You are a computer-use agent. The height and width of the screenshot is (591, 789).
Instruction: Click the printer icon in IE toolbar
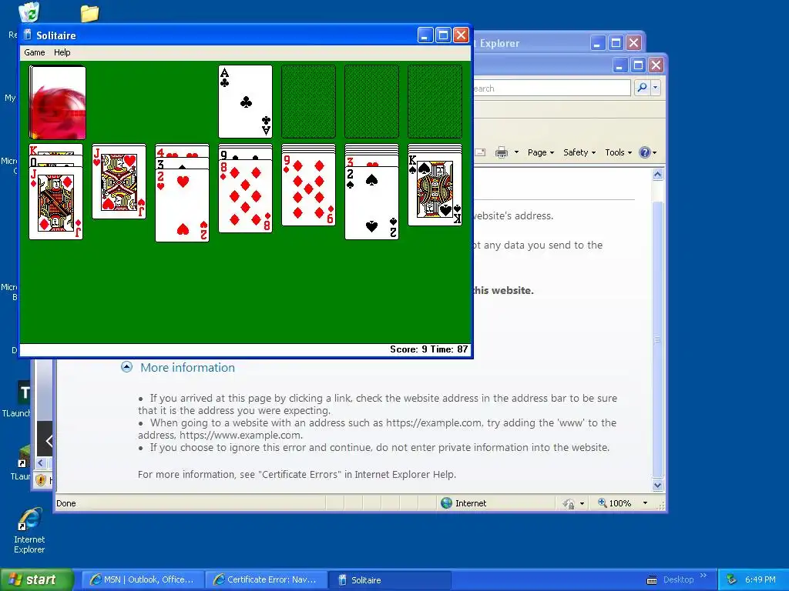point(501,152)
